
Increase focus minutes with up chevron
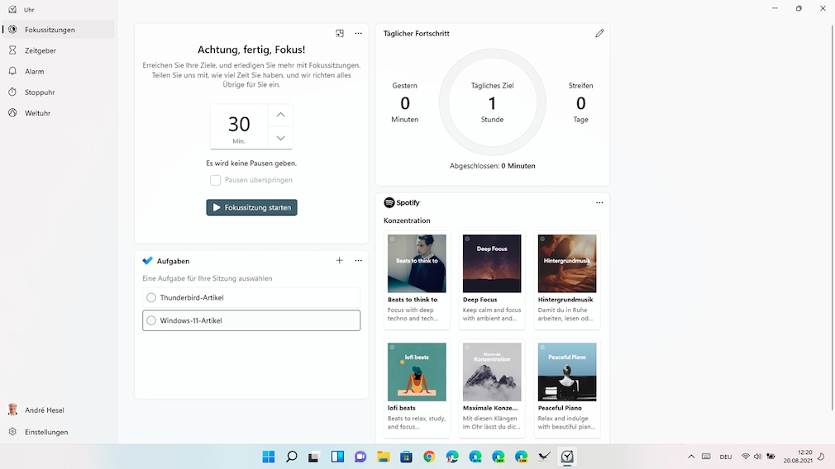[x=280, y=115]
